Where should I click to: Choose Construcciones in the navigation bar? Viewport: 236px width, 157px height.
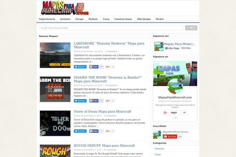tap(123, 19)
